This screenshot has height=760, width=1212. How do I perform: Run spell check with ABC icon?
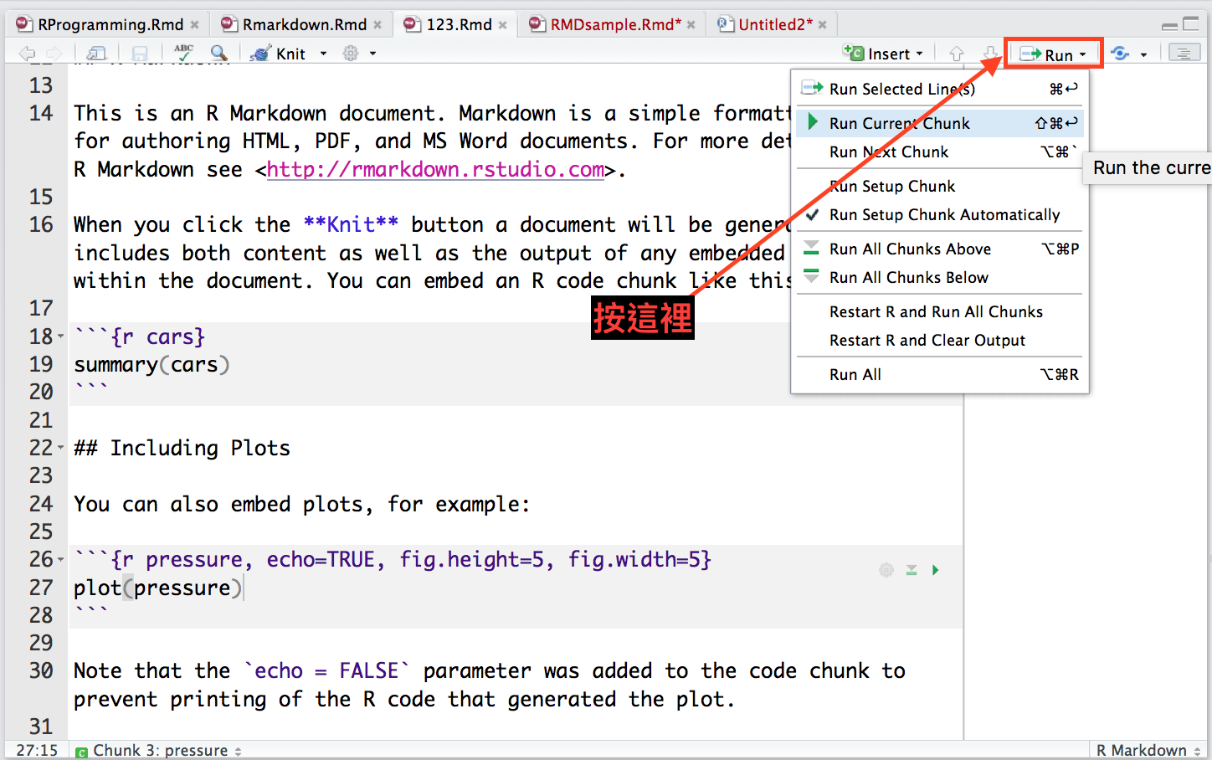point(184,54)
